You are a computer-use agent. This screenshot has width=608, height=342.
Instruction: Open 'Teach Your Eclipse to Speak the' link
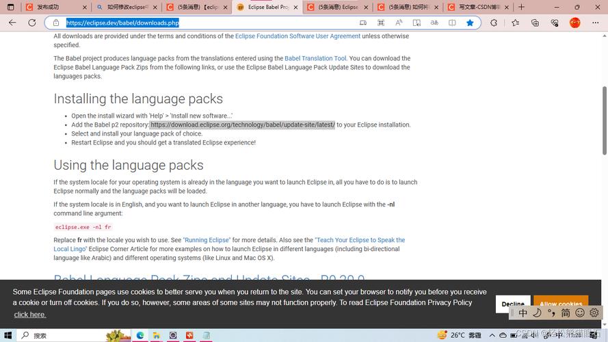(360, 240)
